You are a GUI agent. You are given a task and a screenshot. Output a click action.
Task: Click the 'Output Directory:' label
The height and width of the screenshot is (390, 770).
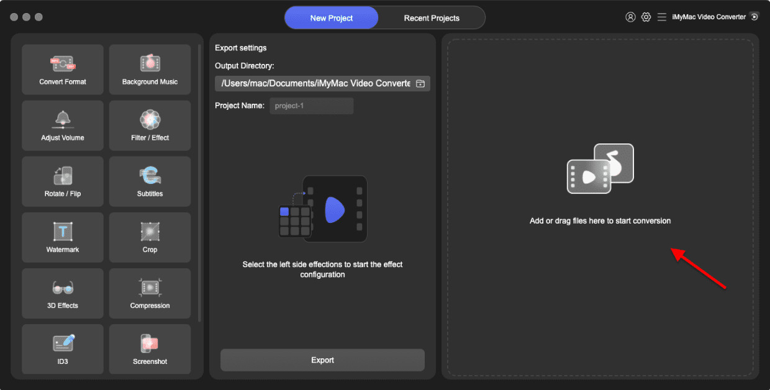(244, 66)
